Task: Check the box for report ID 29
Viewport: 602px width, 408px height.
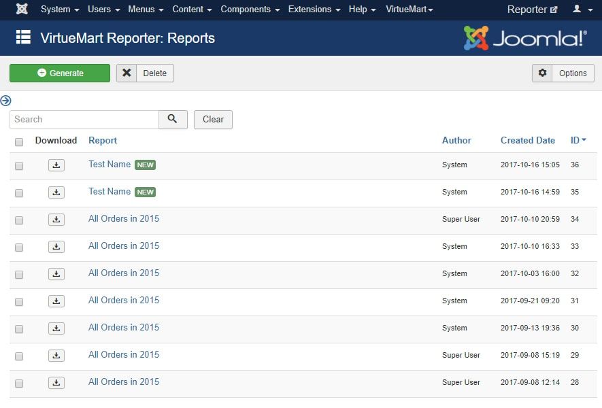Action: [x=19, y=356]
